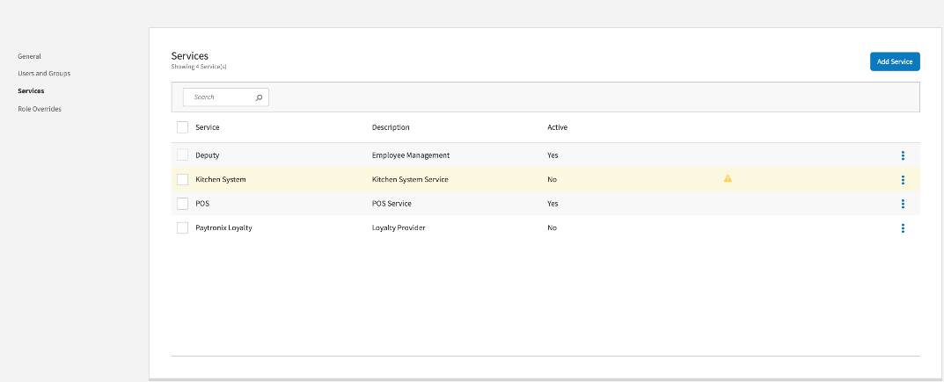Open the Paytronix Loyalty service name
The width and height of the screenshot is (944, 382).
click(x=223, y=228)
